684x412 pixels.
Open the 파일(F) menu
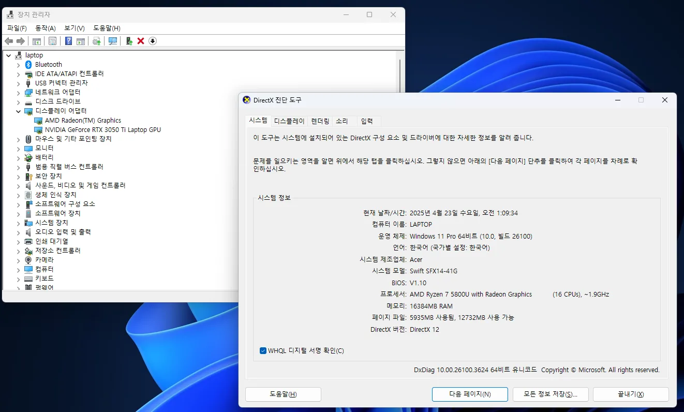(x=17, y=28)
